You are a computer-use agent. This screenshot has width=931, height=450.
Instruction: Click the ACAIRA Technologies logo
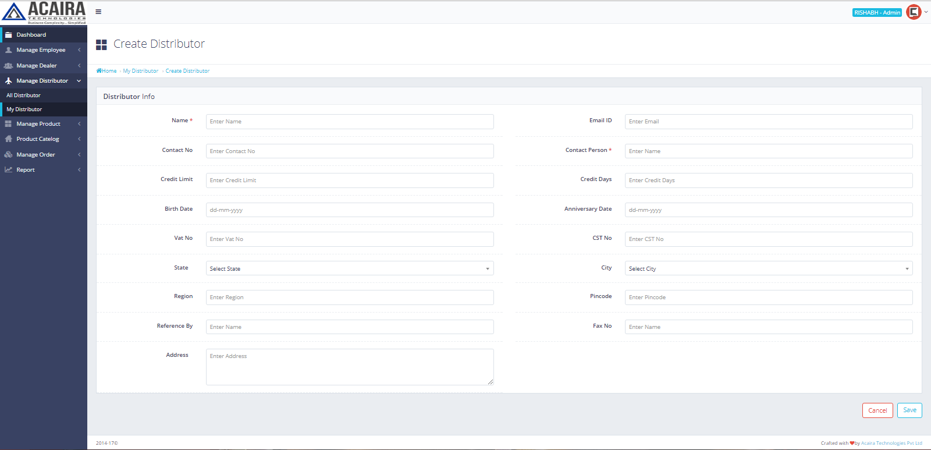(44, 12)
